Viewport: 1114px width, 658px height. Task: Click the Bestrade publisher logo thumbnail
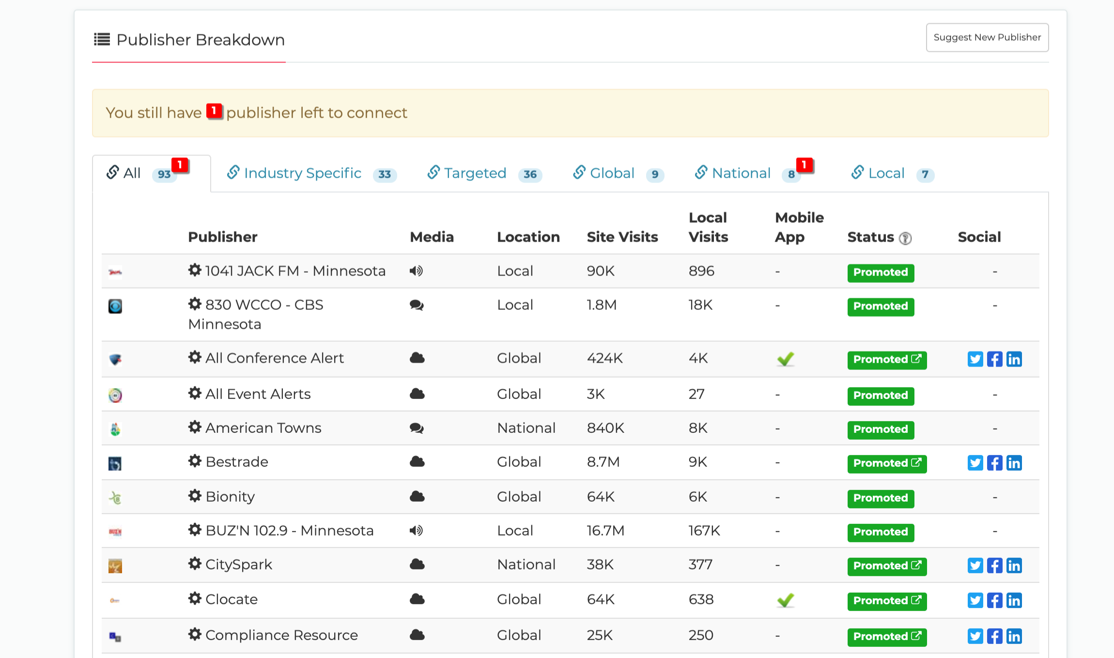115,463
